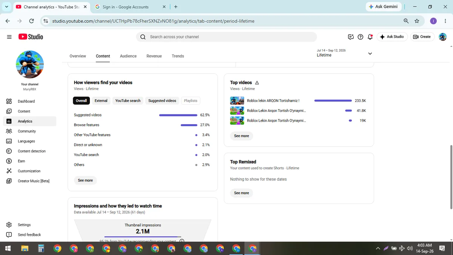Open the Community sidebar item
The width and height of the screenshot is (453, 255).
click(x=29, y=131)
